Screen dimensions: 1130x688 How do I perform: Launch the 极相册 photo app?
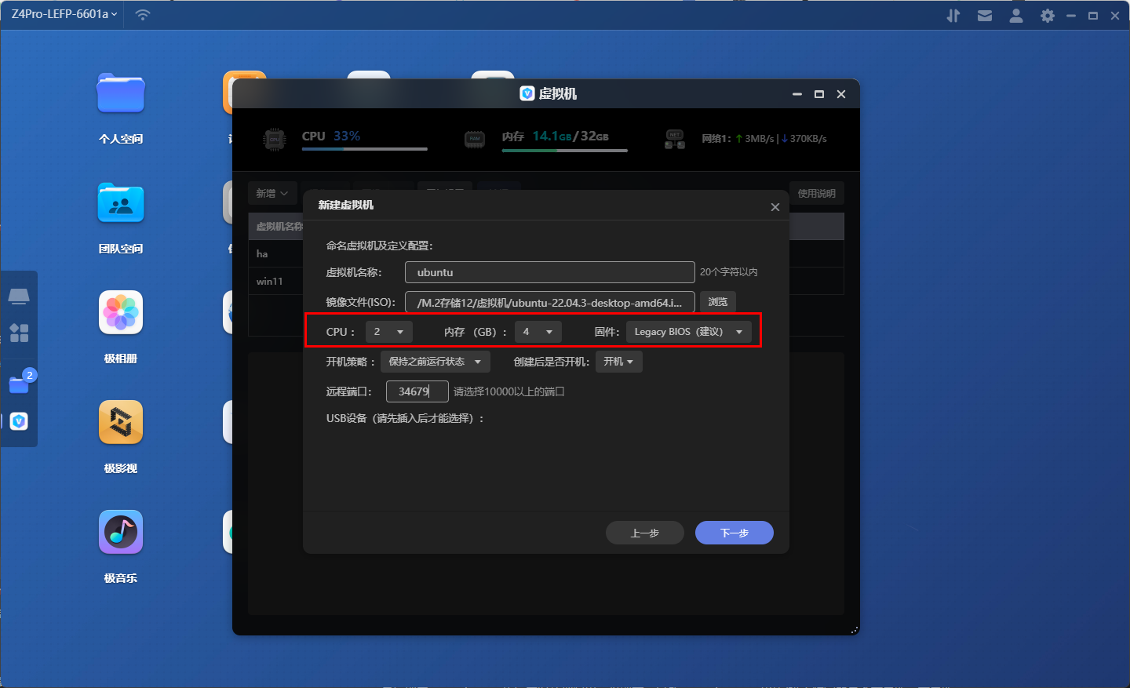pyautogui.click(x=121, y=313)
